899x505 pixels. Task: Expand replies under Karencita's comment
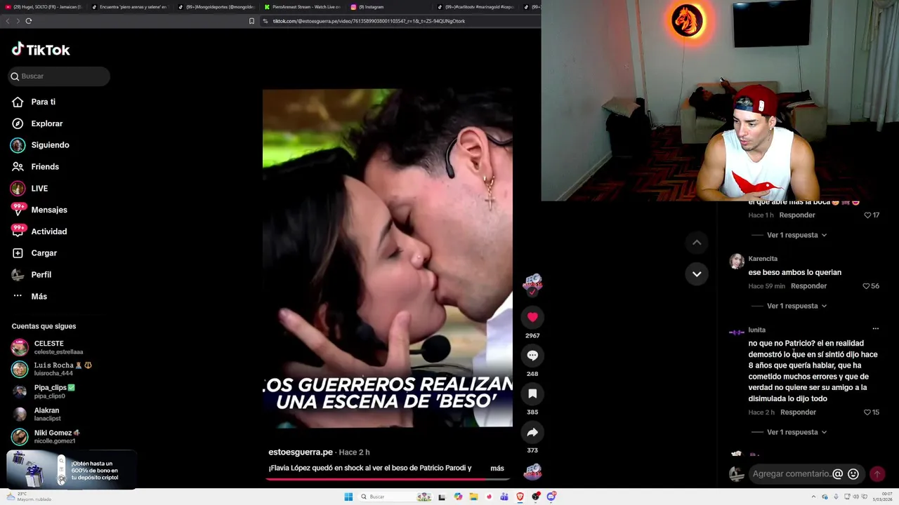[x=796, y=306]
